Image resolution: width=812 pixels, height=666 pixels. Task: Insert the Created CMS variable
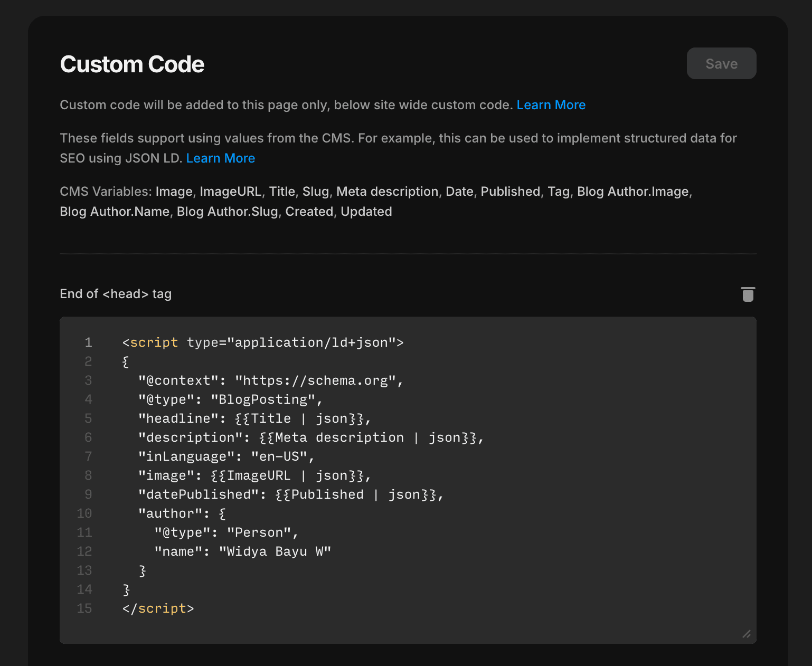pyautogui.click(x=309, y=211)
